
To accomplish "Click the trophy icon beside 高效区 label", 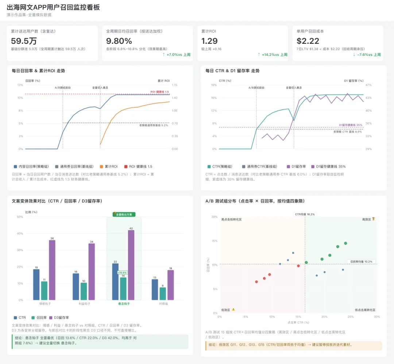I will click(374, 219).
